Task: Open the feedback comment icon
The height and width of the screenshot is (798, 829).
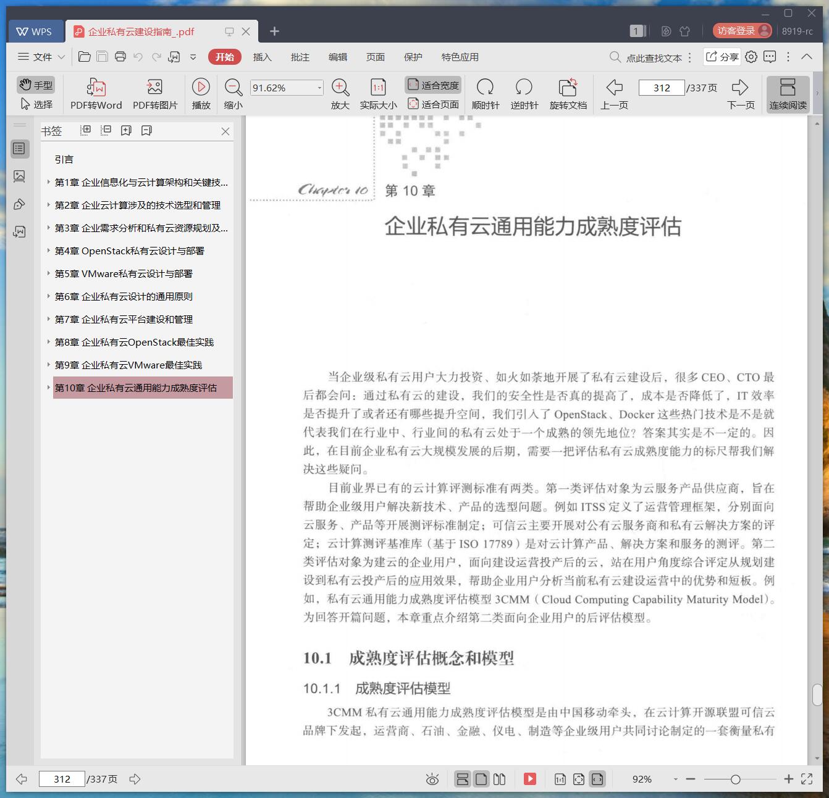Action: click(770, 57)
